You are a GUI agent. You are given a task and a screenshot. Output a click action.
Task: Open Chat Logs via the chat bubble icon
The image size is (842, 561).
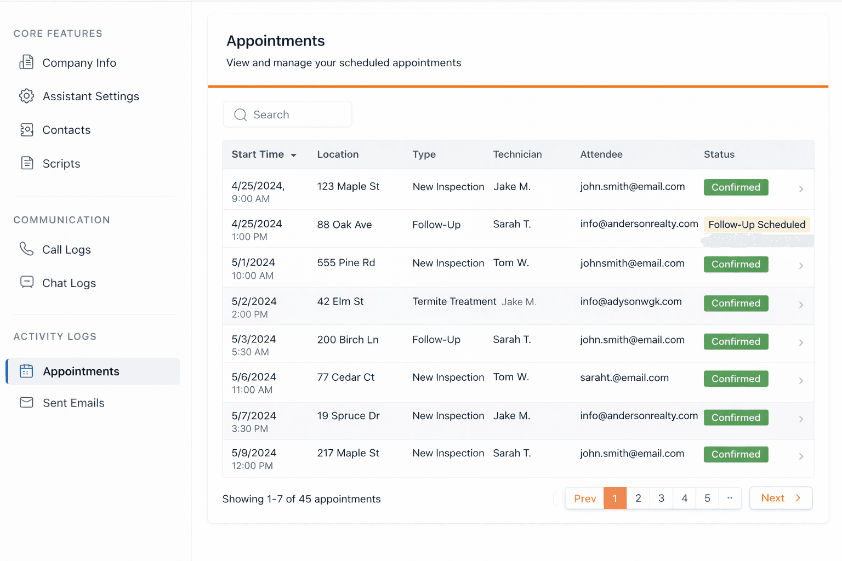coord(26,282)
